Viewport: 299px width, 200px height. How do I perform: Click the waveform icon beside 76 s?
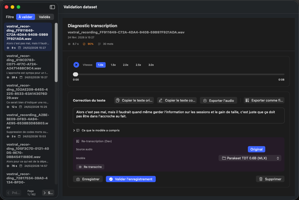8,166
